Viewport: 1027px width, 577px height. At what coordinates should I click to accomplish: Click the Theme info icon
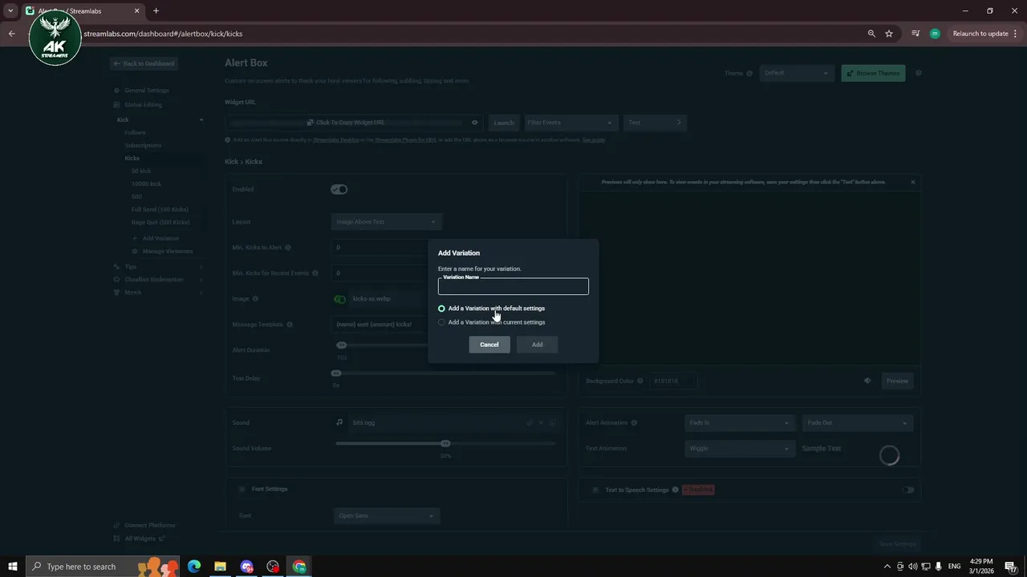(749, 73)
